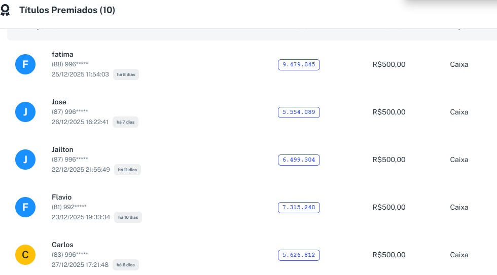
Task: Click the name Carlos in the list
Action: click(62, 245)
